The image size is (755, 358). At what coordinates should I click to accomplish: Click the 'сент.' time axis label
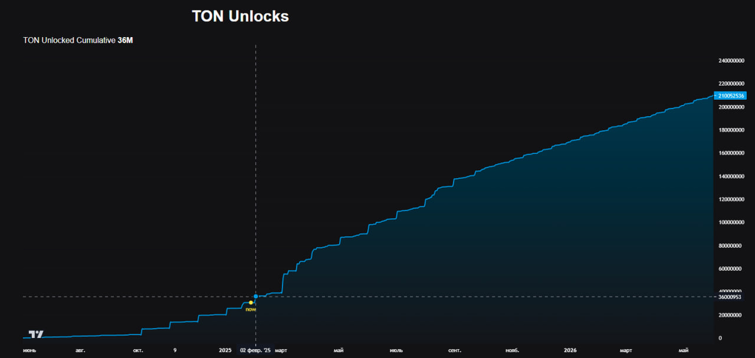click(x=456, y=350)
